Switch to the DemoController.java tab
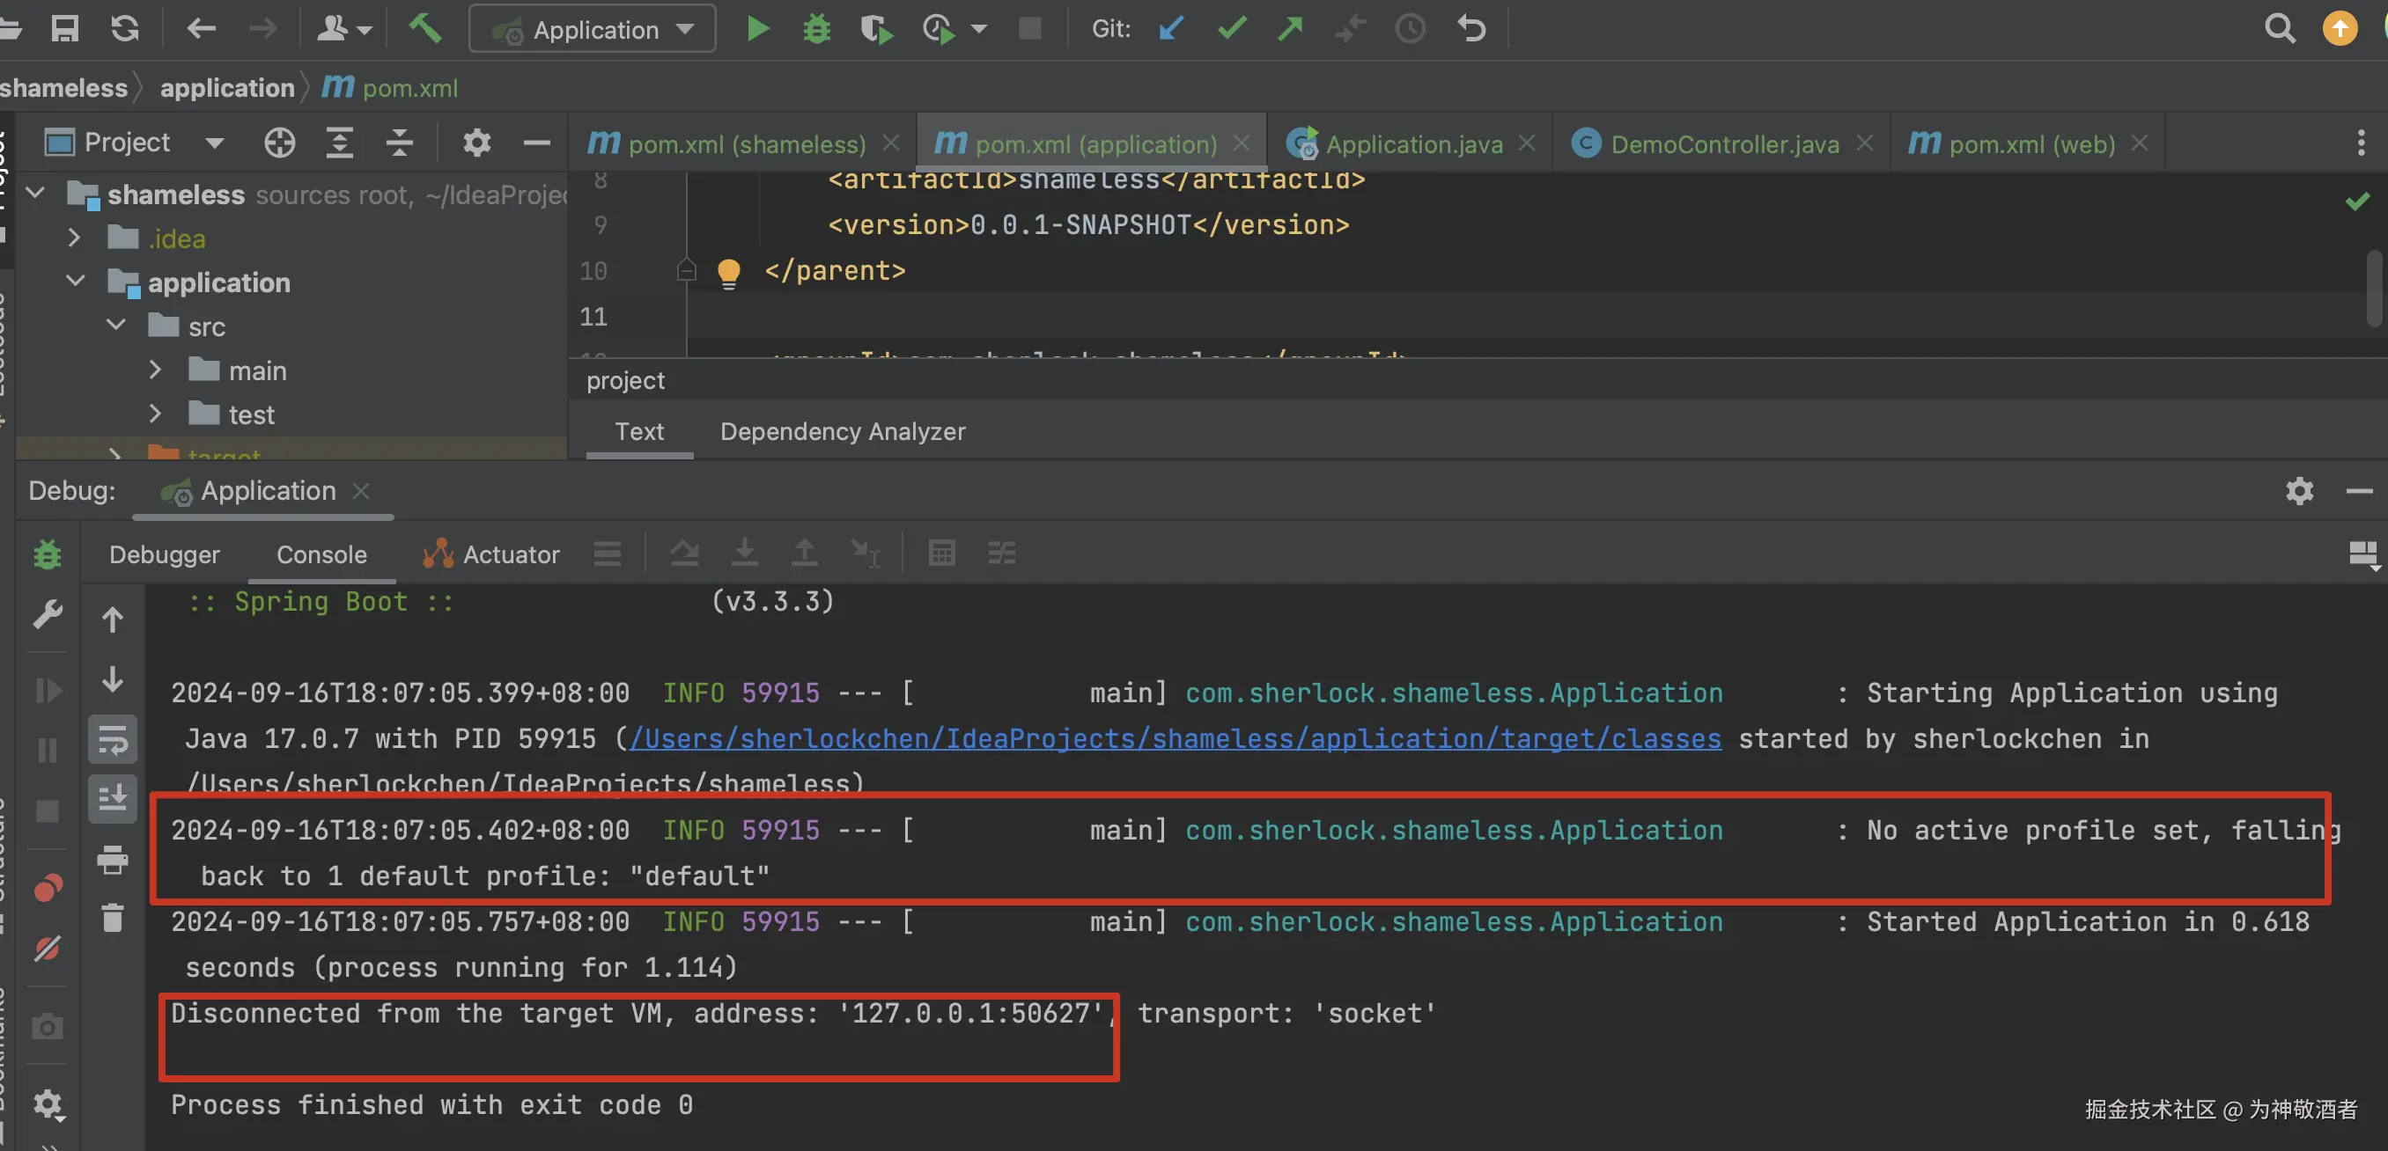The height and width of the screenshot is (1151, 2388). pos(1723,143)
